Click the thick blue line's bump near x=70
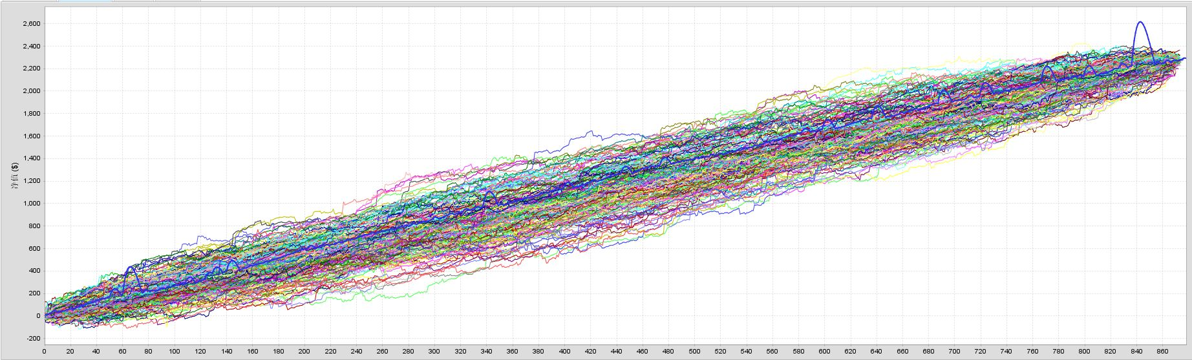The height and width of the screenshot is (360, 1192). pyautogui.click(x=132, y=267)
